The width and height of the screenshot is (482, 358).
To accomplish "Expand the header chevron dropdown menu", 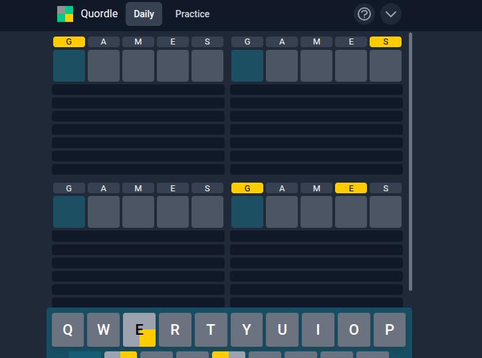I will [391, 14].
